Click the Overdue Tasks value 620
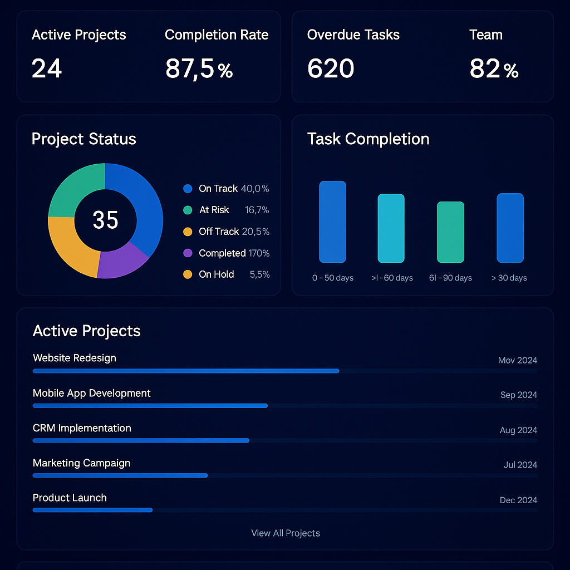 tap(331, 69)
